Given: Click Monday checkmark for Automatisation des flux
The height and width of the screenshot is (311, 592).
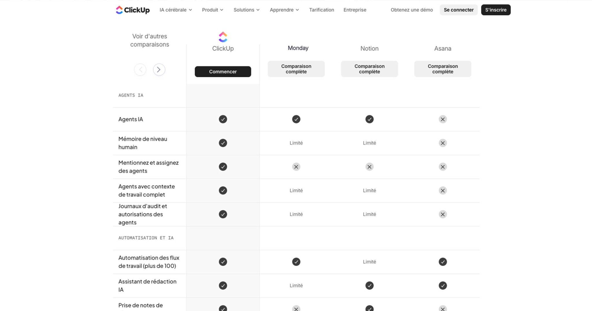Looking at the screenshot, I should click(296, 262).
